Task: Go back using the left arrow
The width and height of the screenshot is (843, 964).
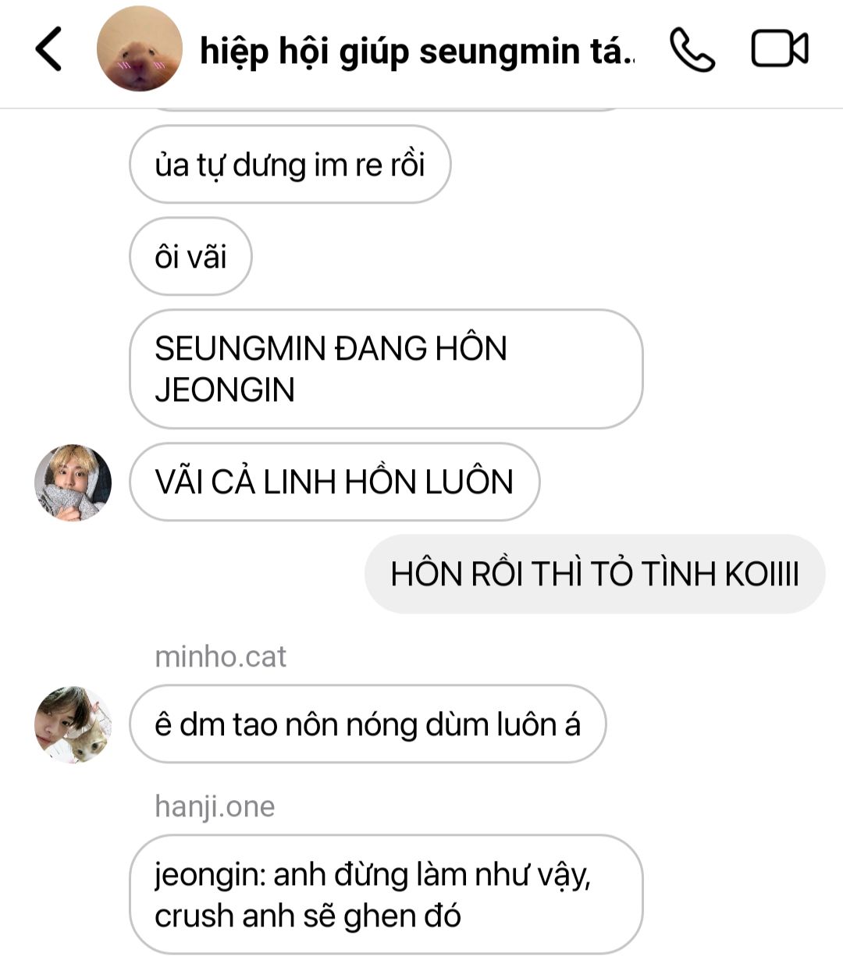Action: coord(48,49)
